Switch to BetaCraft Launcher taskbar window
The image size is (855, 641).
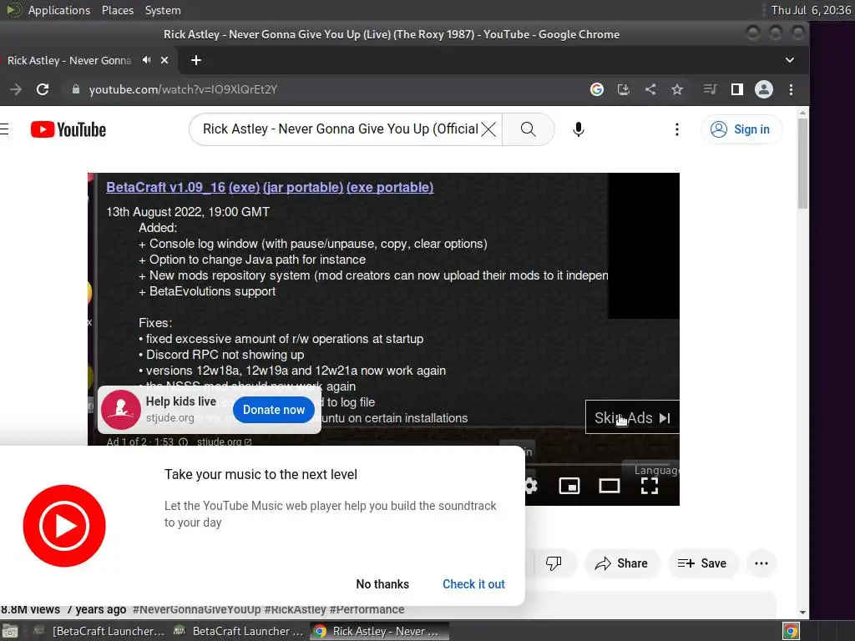point(238,631)
